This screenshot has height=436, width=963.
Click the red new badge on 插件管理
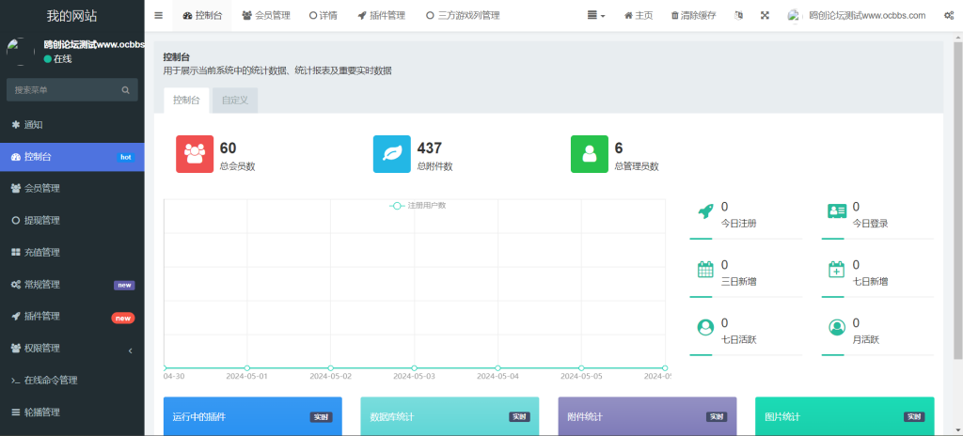pos(123,319)
